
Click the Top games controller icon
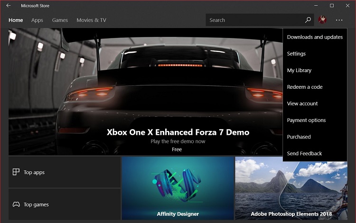coord(16,204)
